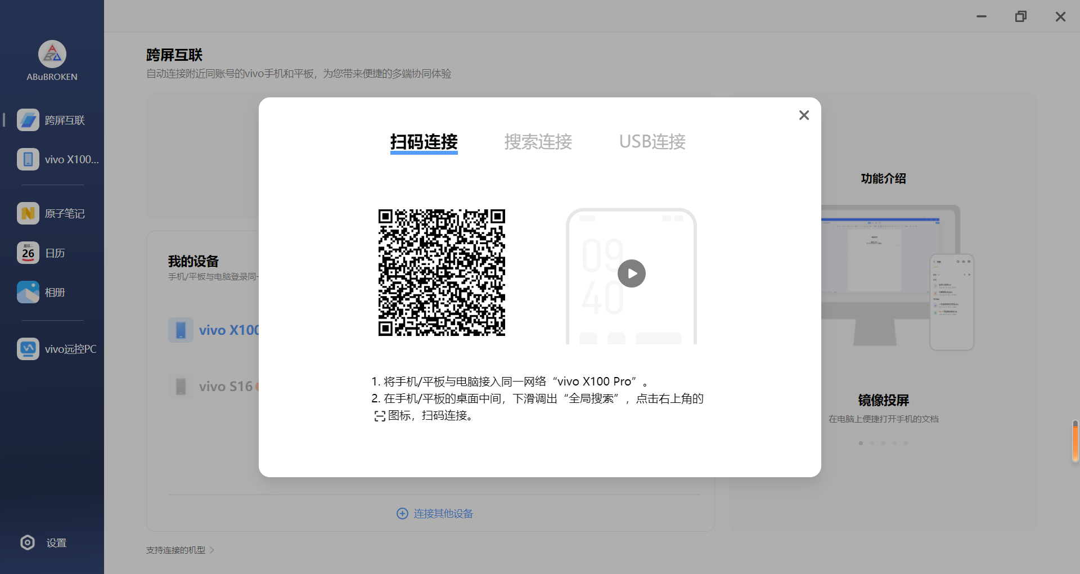Switch to the USB连接 tab
This screenshot has width=1080, height=574.
[x=652, y=142]
